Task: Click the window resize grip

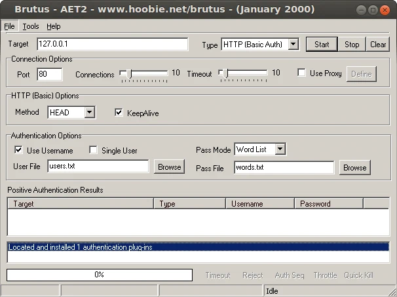Action: click(x=392, y=292)
